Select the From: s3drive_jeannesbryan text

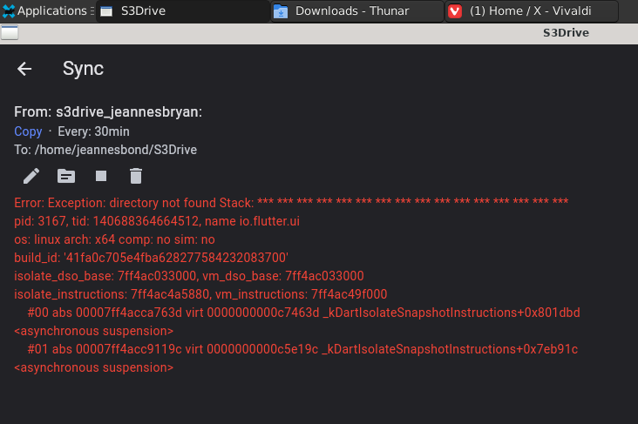pos(108,111)
